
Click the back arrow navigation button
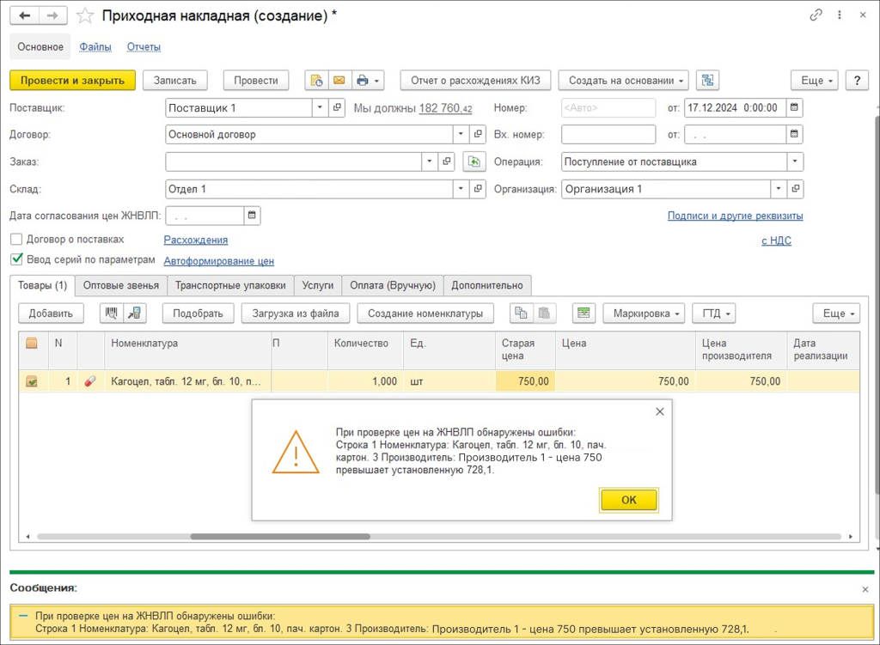24,15
